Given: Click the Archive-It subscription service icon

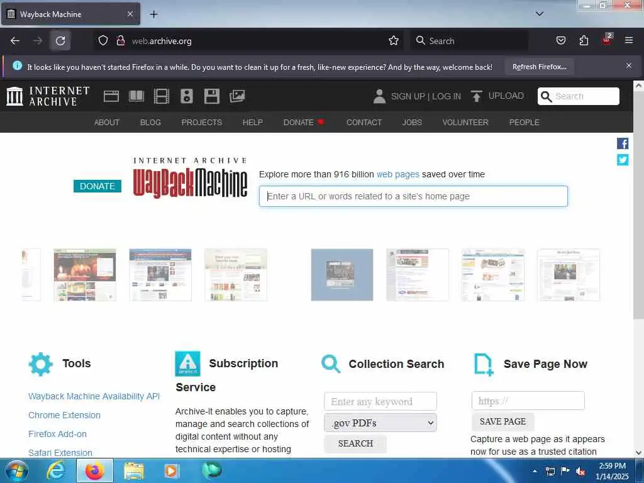Looking at the screenshot, I should (x=187, y=364).
